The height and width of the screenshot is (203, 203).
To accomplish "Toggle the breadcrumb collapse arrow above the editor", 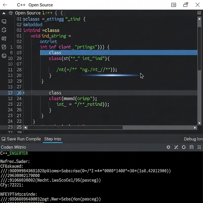I will pyautogui.click(x=4, y=13).
